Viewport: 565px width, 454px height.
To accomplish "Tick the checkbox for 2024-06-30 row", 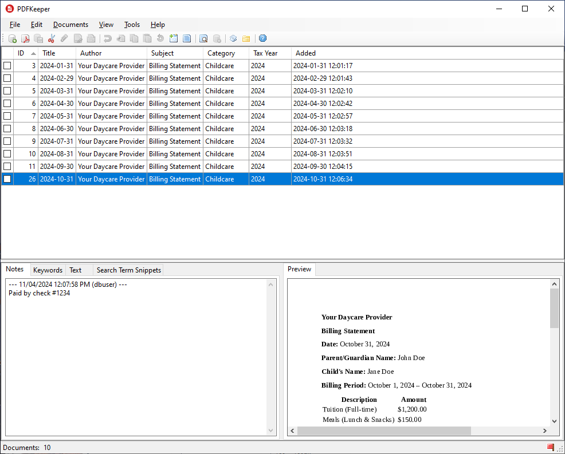I will click(x=7, y=129).
